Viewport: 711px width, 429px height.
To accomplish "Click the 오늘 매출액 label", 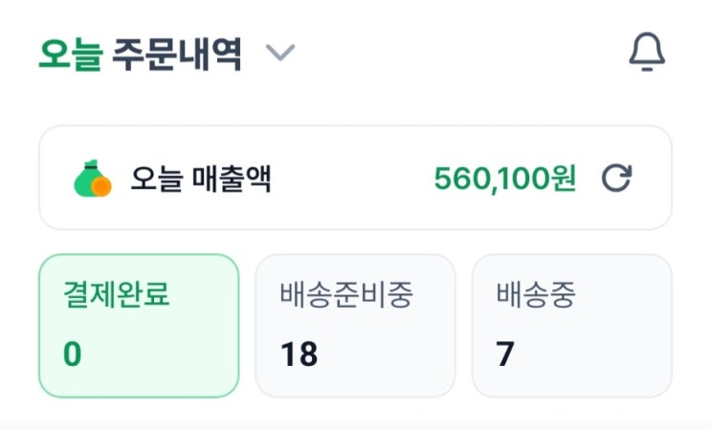I will coord(201,179).
